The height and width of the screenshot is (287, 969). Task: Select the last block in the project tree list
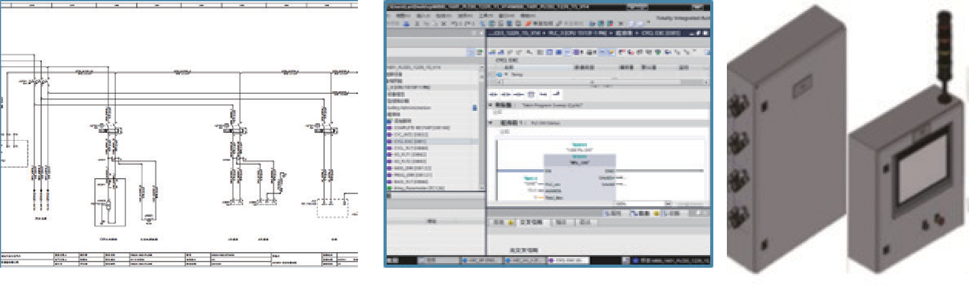415,188
